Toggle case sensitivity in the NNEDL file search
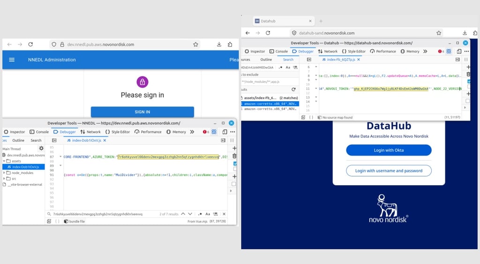This screenshot has width=480, height=264. click(208, 214)
